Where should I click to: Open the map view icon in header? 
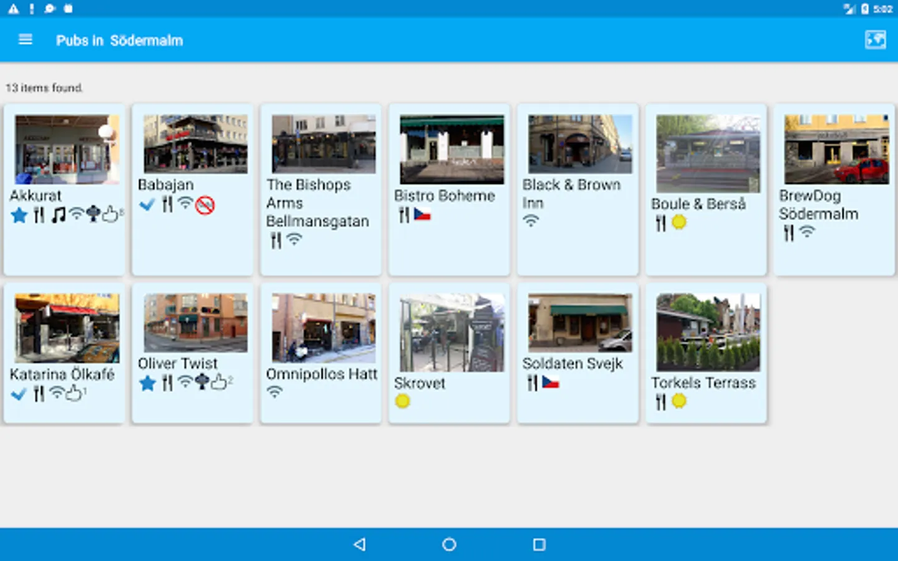(876, 40)
